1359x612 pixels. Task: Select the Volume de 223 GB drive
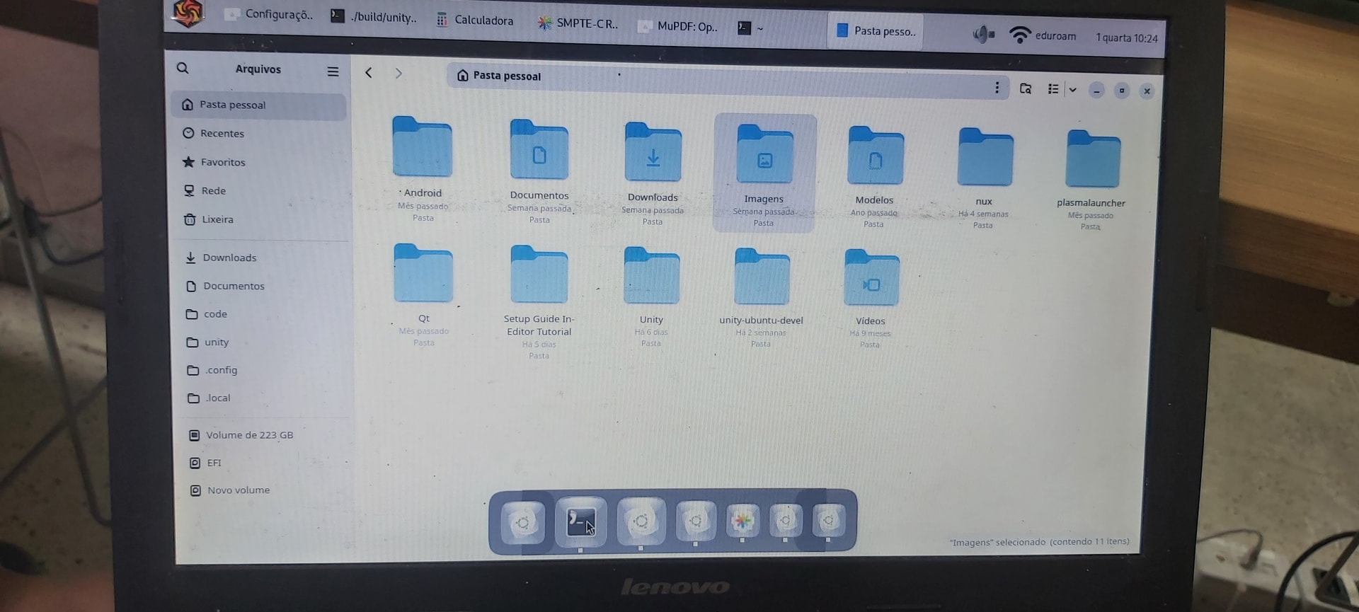coord(248,435)
